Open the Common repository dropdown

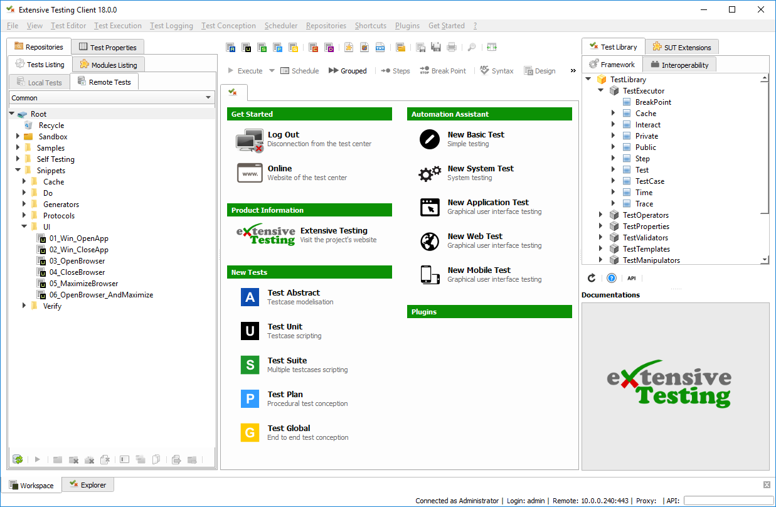pyautogui.click(x=112, y=98)
